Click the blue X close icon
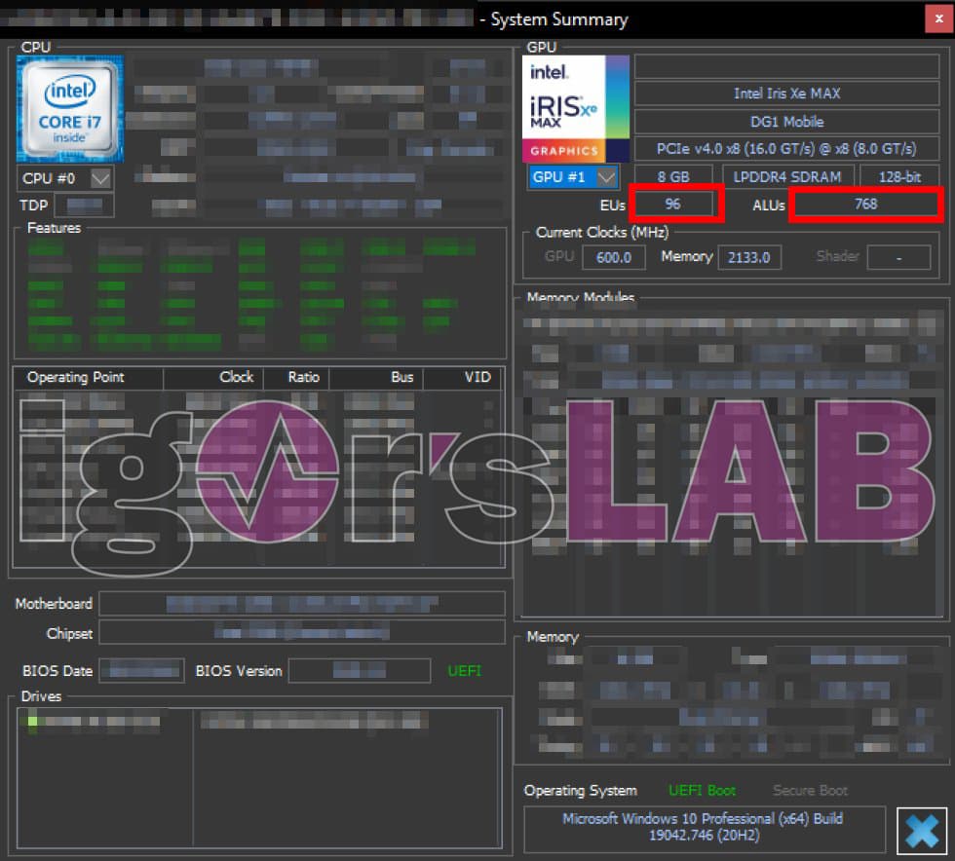955x861 pixels. [x=921, y=831]
